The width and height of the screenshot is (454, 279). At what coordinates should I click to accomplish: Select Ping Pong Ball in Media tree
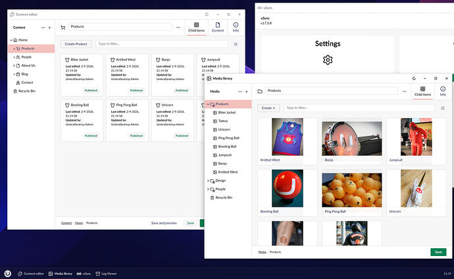point(228,138)
